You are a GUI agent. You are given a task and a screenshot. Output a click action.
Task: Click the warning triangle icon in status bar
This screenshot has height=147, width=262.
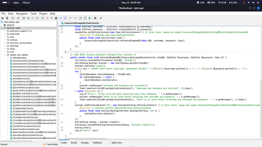[x=44, y=144]
